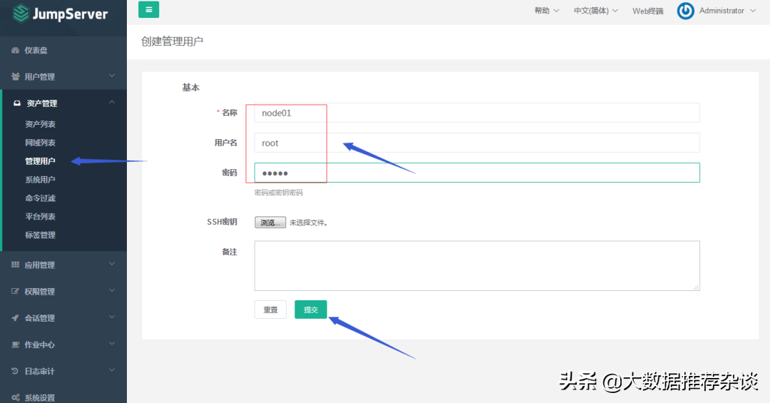This screenshot has height=403, width=770.
Task: Click the 会话管理 rocket icon
Action: [x=16, y=318]
